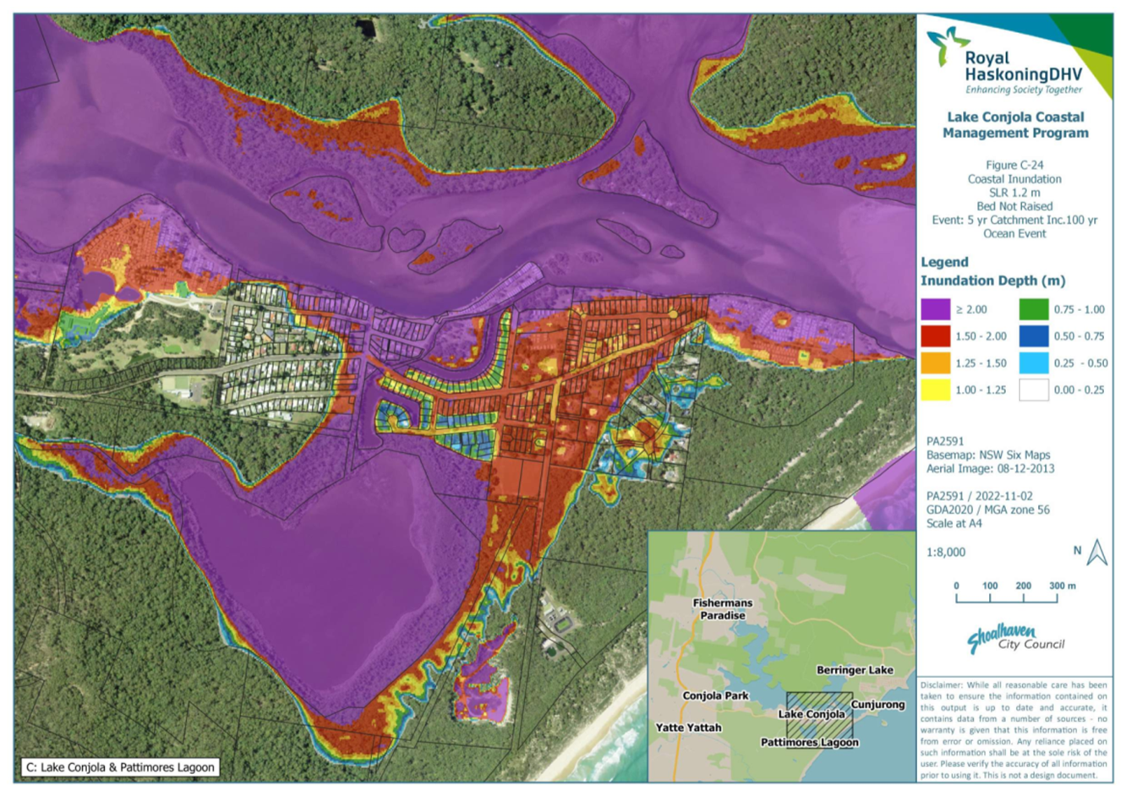1126x796 pixels.
Task: Click the 1:8,000 scale text
Action: point(945,552)
